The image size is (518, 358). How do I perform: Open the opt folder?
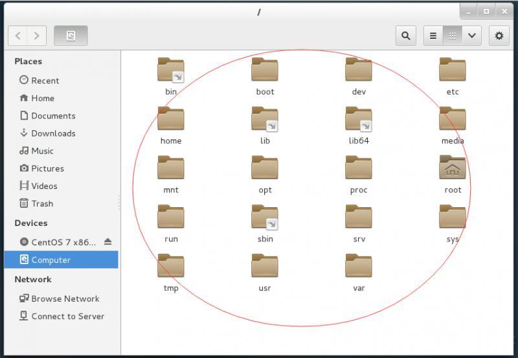pos(265,168)
